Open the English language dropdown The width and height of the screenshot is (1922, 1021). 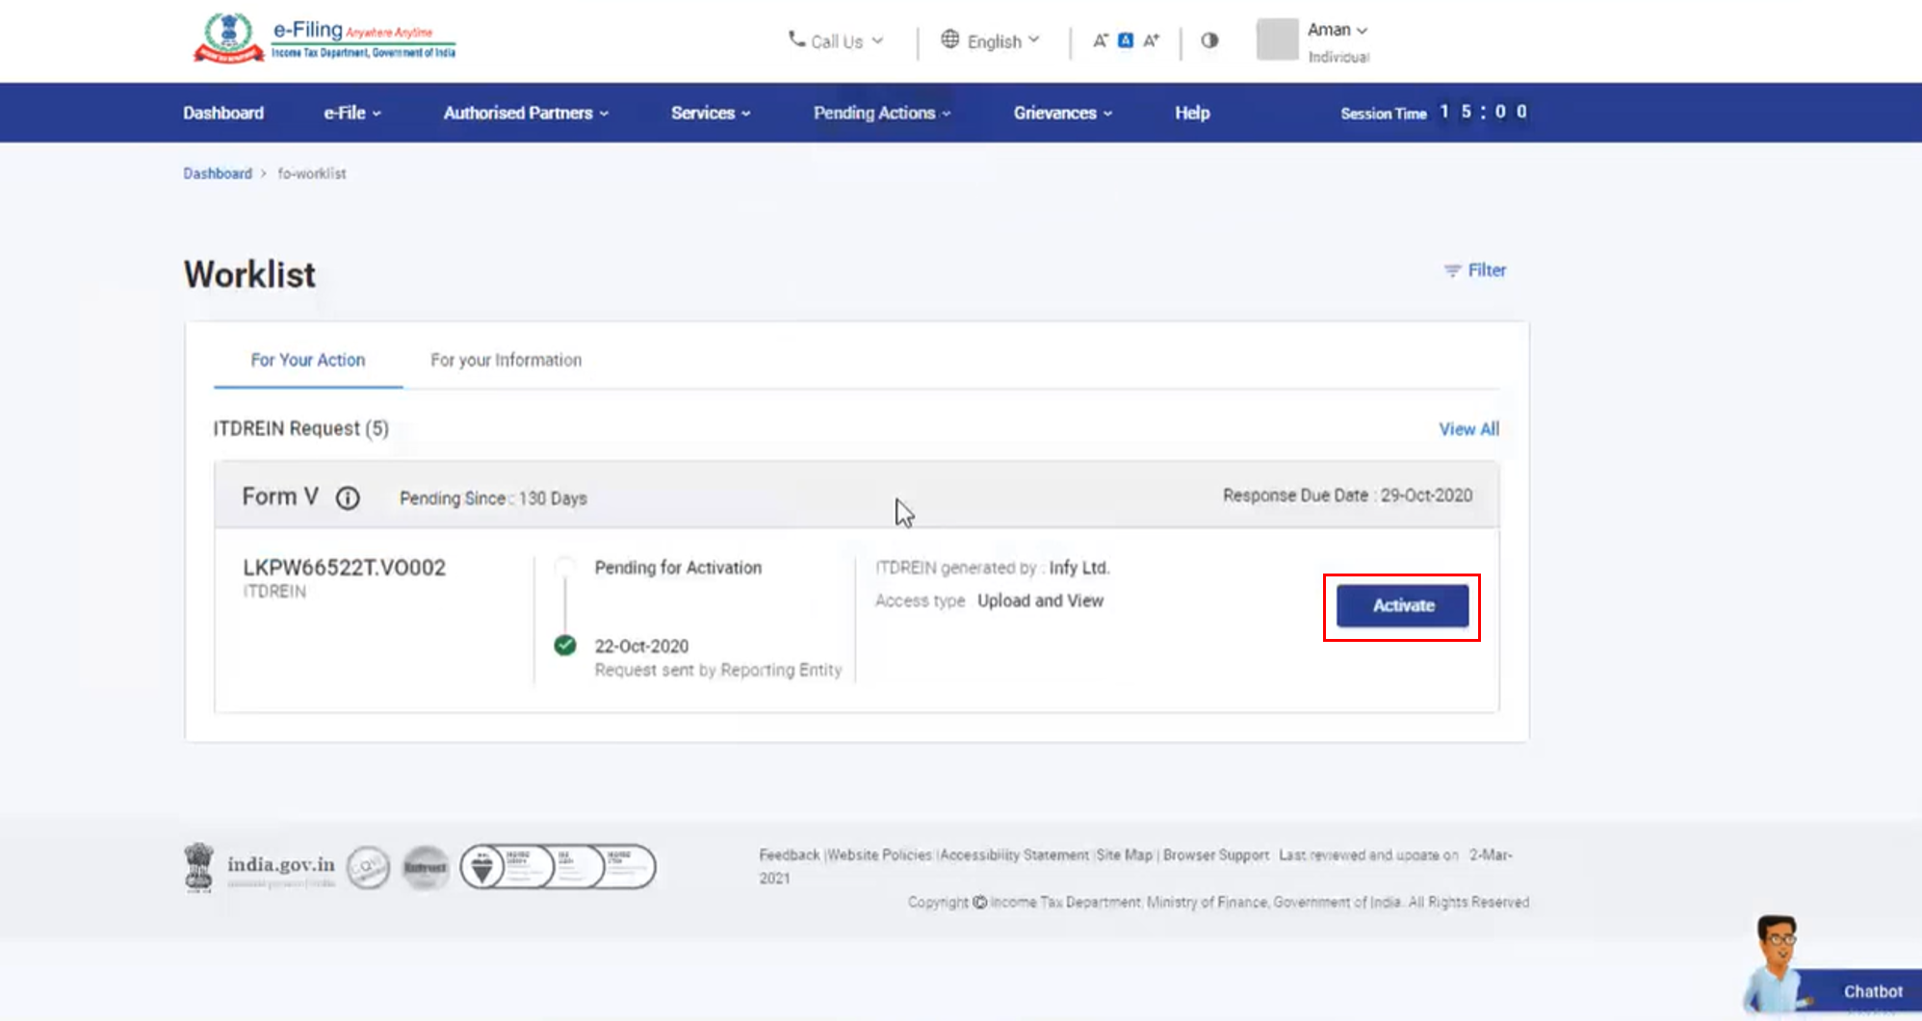coord(991,41)
